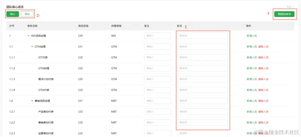Click 新增人员 in GTM助理 row
The height and width of the screenshot is (137, 301).
pos(252,68)
